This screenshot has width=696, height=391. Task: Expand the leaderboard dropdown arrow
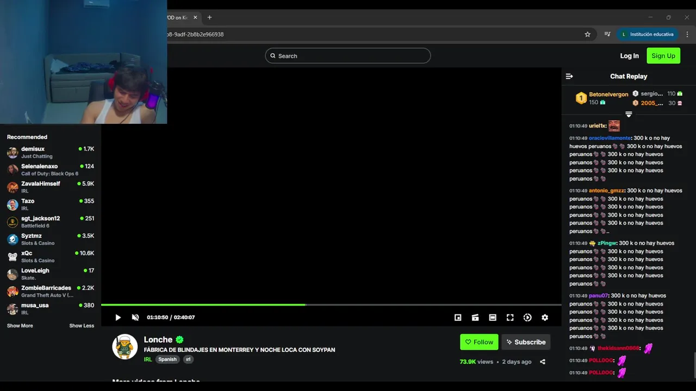click(x=629, y=115)
